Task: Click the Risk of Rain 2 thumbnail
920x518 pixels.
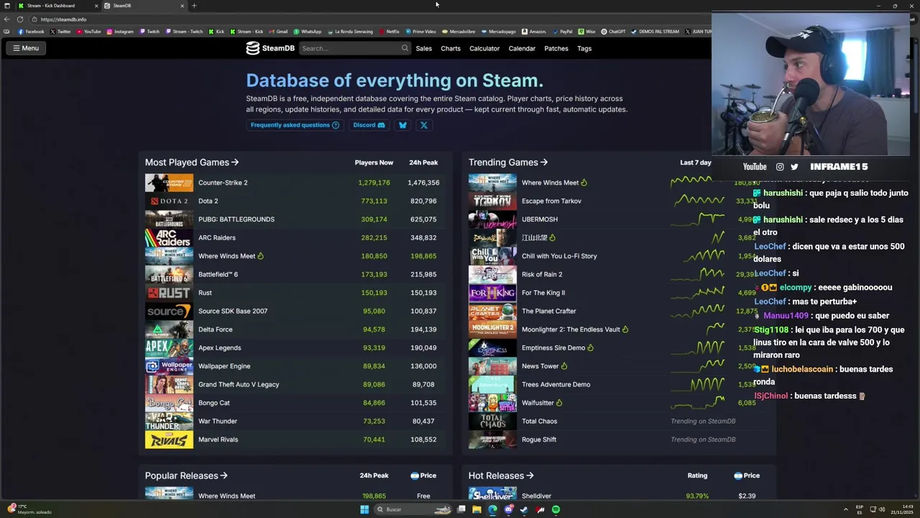Action: pyautogui.click(x=492, y=274)
